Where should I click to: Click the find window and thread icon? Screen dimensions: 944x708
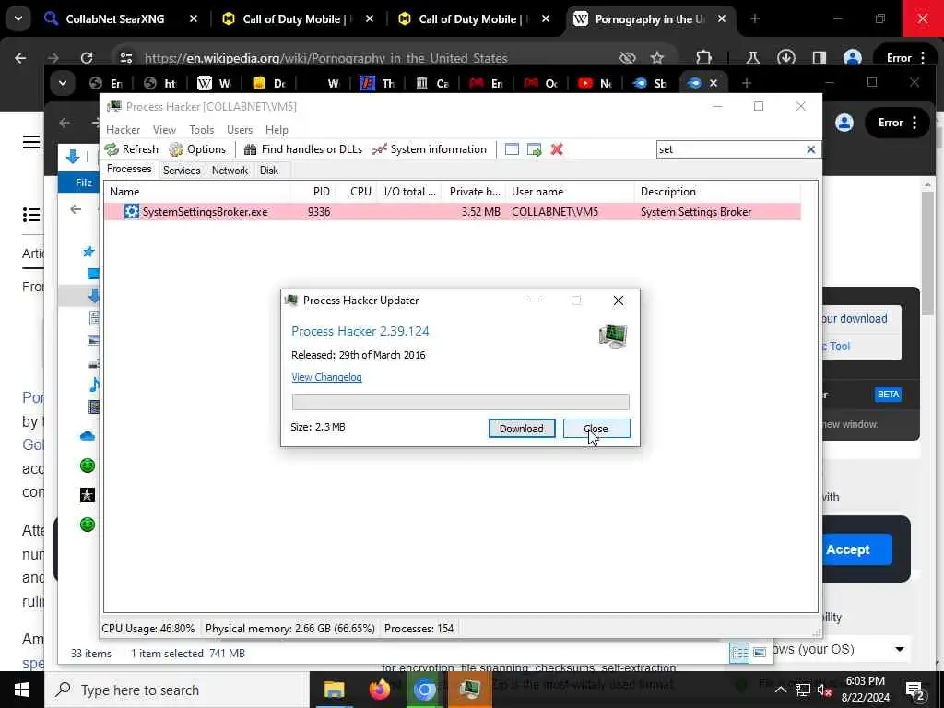[534, 149]
